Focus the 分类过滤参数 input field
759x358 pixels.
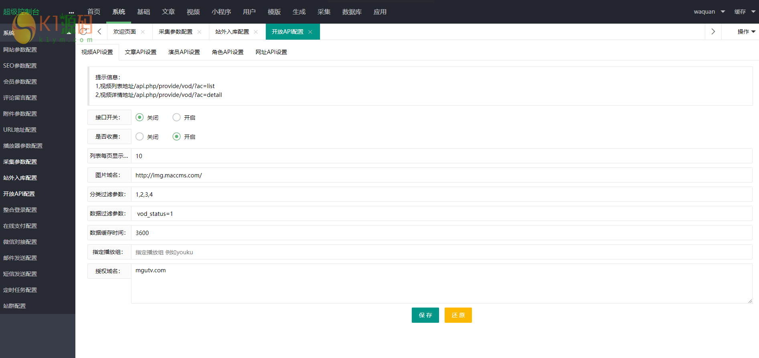(x=442, y=194)
